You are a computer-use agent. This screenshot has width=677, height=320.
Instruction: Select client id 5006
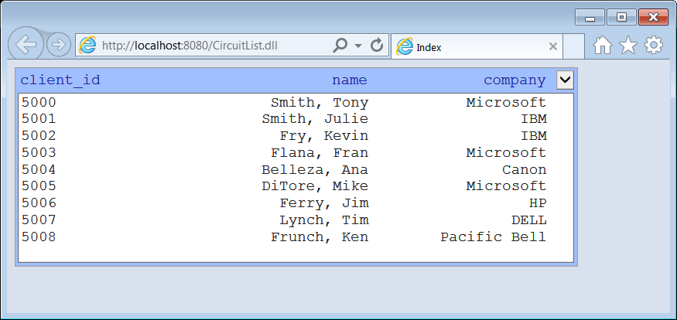tap(39, 203)
